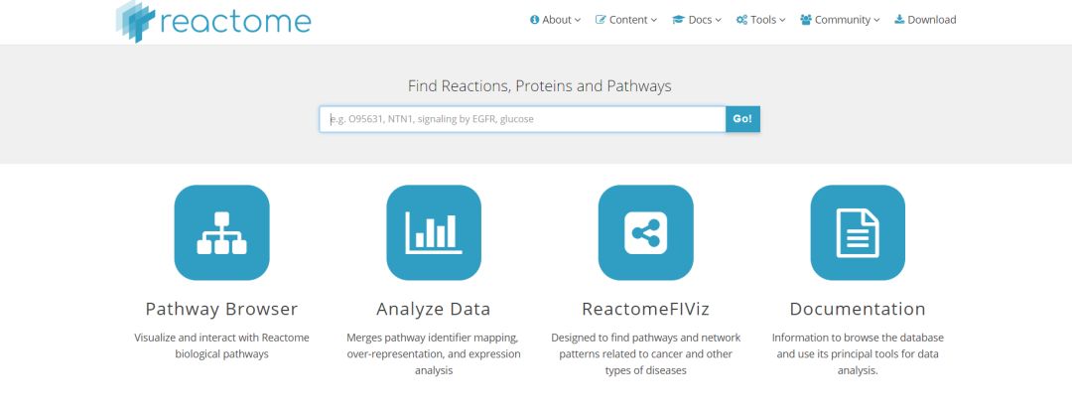The image size is (1072, 411).
Task: Open the ReactomeFIViz share network icon
Action: 645,232
